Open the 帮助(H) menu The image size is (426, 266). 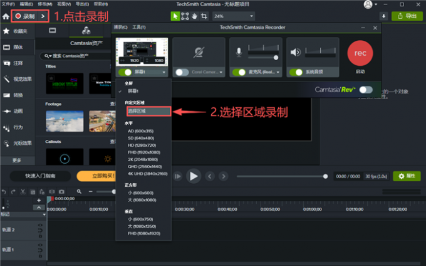click(100, 4)
